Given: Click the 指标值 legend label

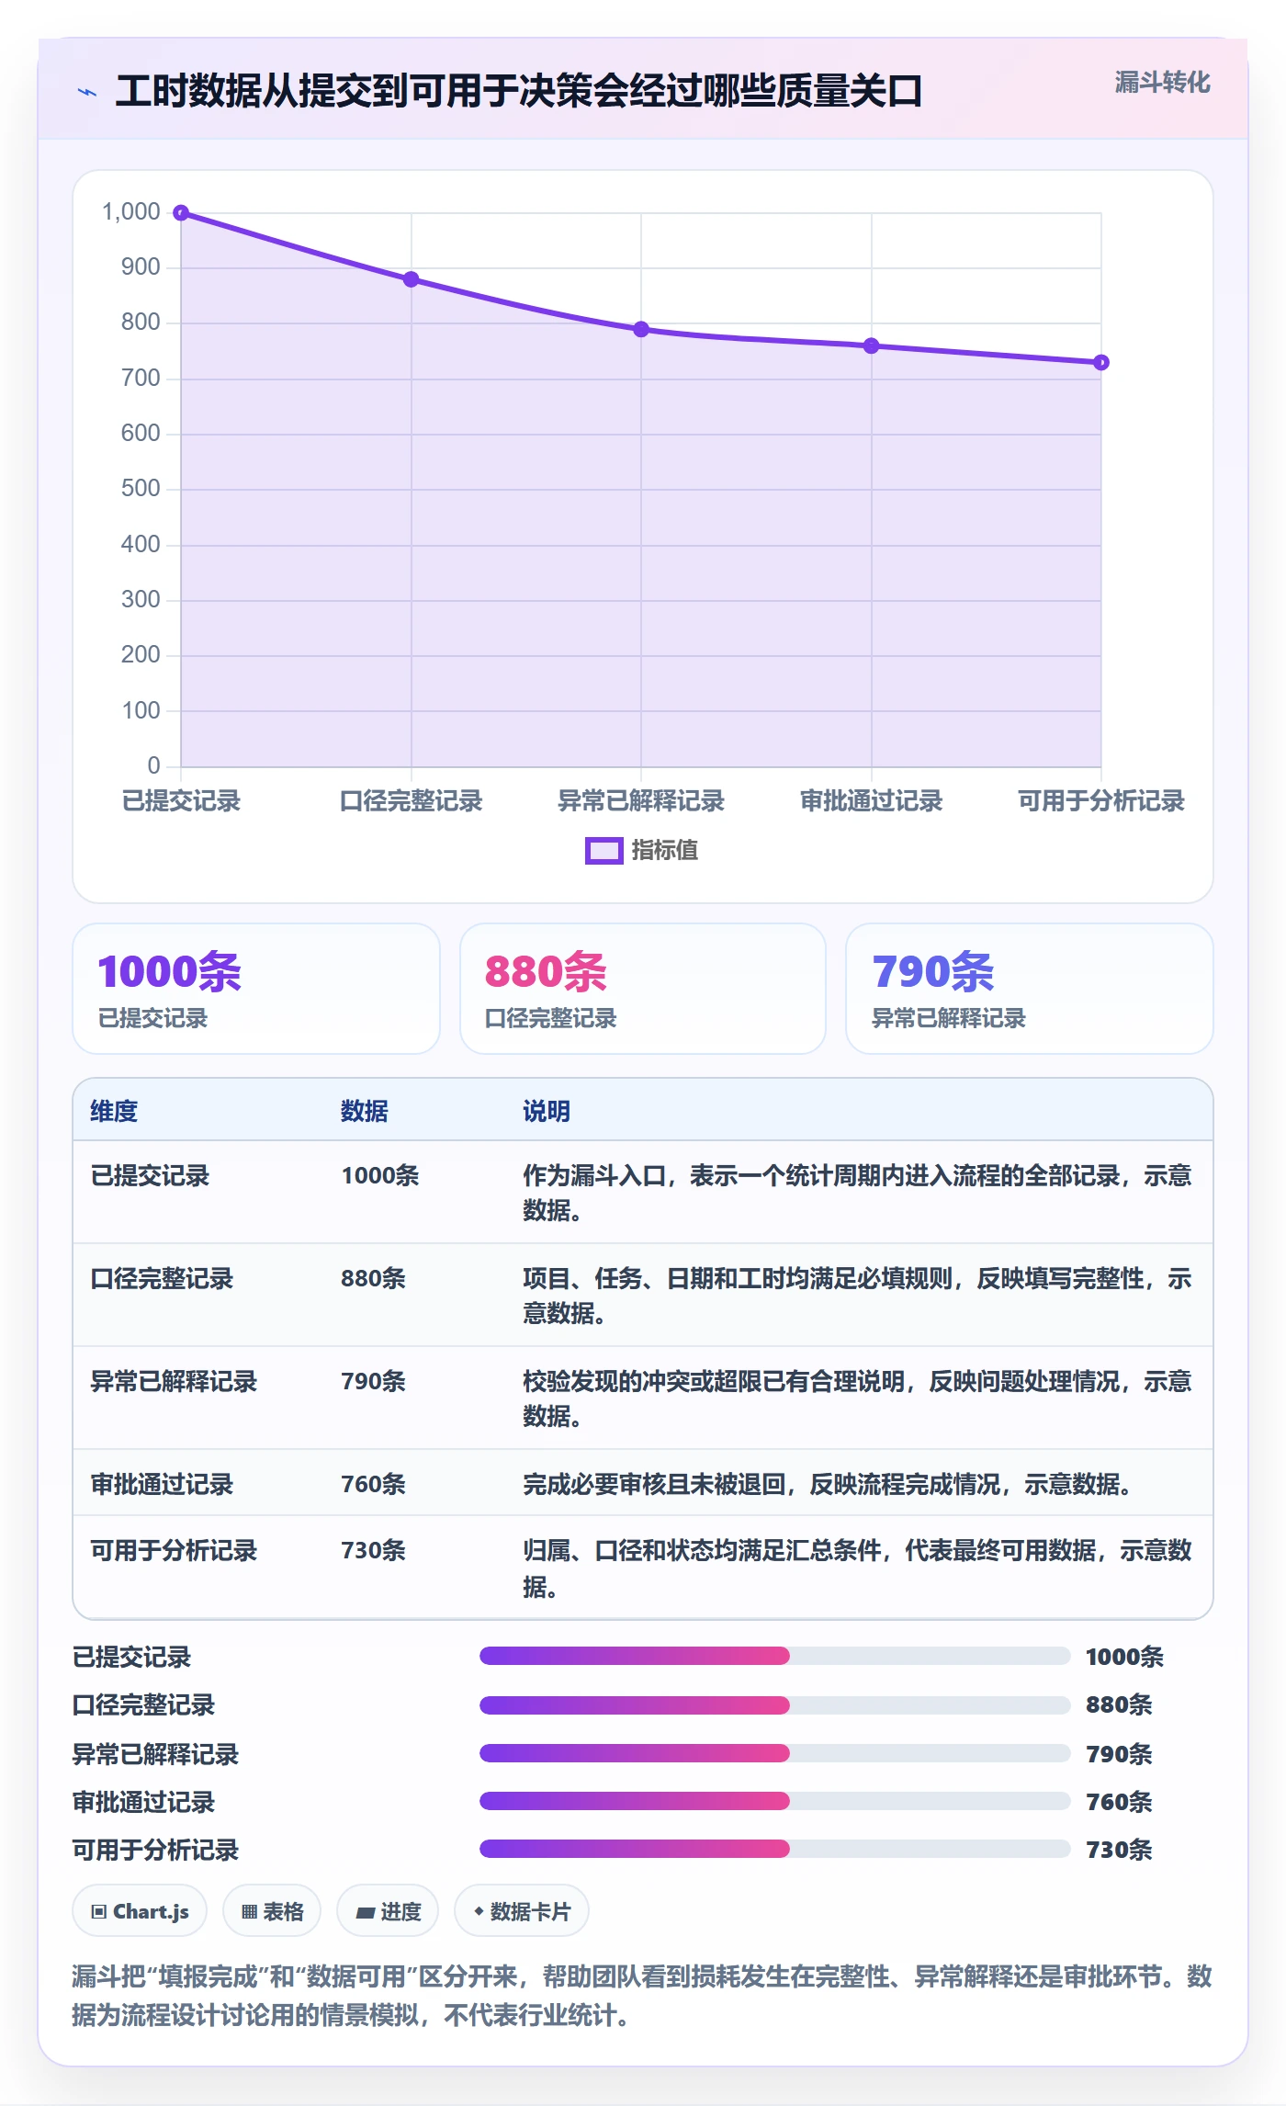Looking at the screenshot, I should 664,851.
